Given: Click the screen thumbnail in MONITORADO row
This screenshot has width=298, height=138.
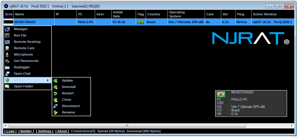Looking at the screenshot, I should pos(8,22).
